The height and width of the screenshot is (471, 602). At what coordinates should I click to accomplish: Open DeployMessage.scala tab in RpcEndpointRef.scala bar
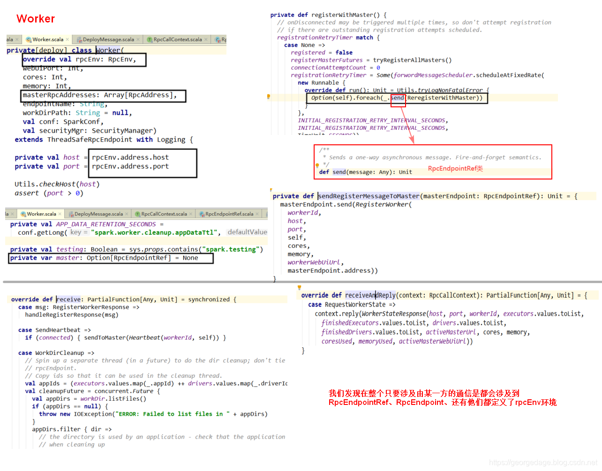98,214
